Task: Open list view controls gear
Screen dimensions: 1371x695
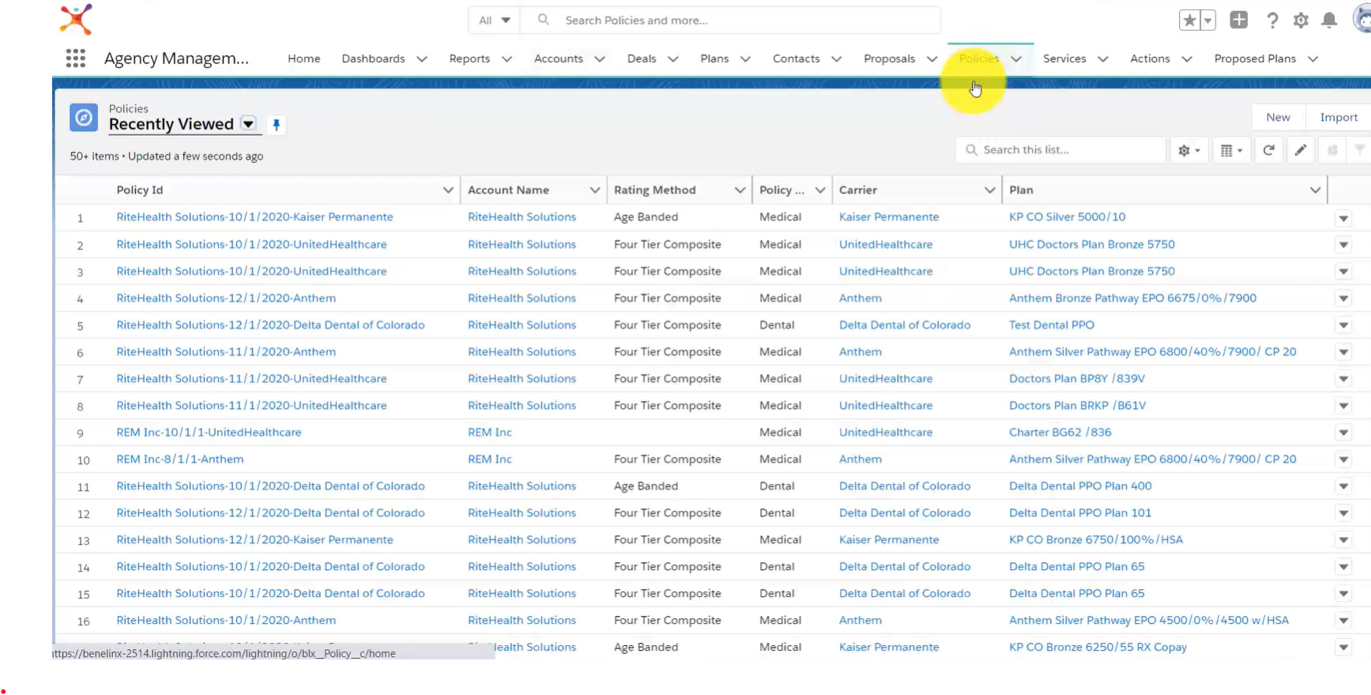Action: pos(1188,149)
